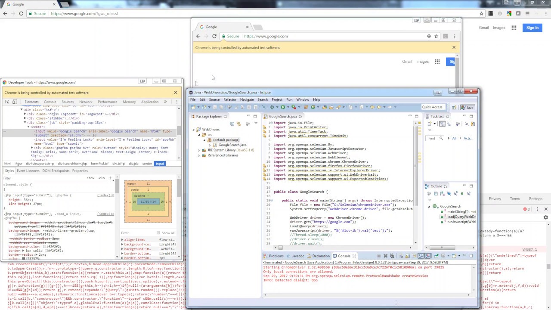Click the Open Perspective icon beside Java
The height and width of the screenshot is (310, 551).
454,107
